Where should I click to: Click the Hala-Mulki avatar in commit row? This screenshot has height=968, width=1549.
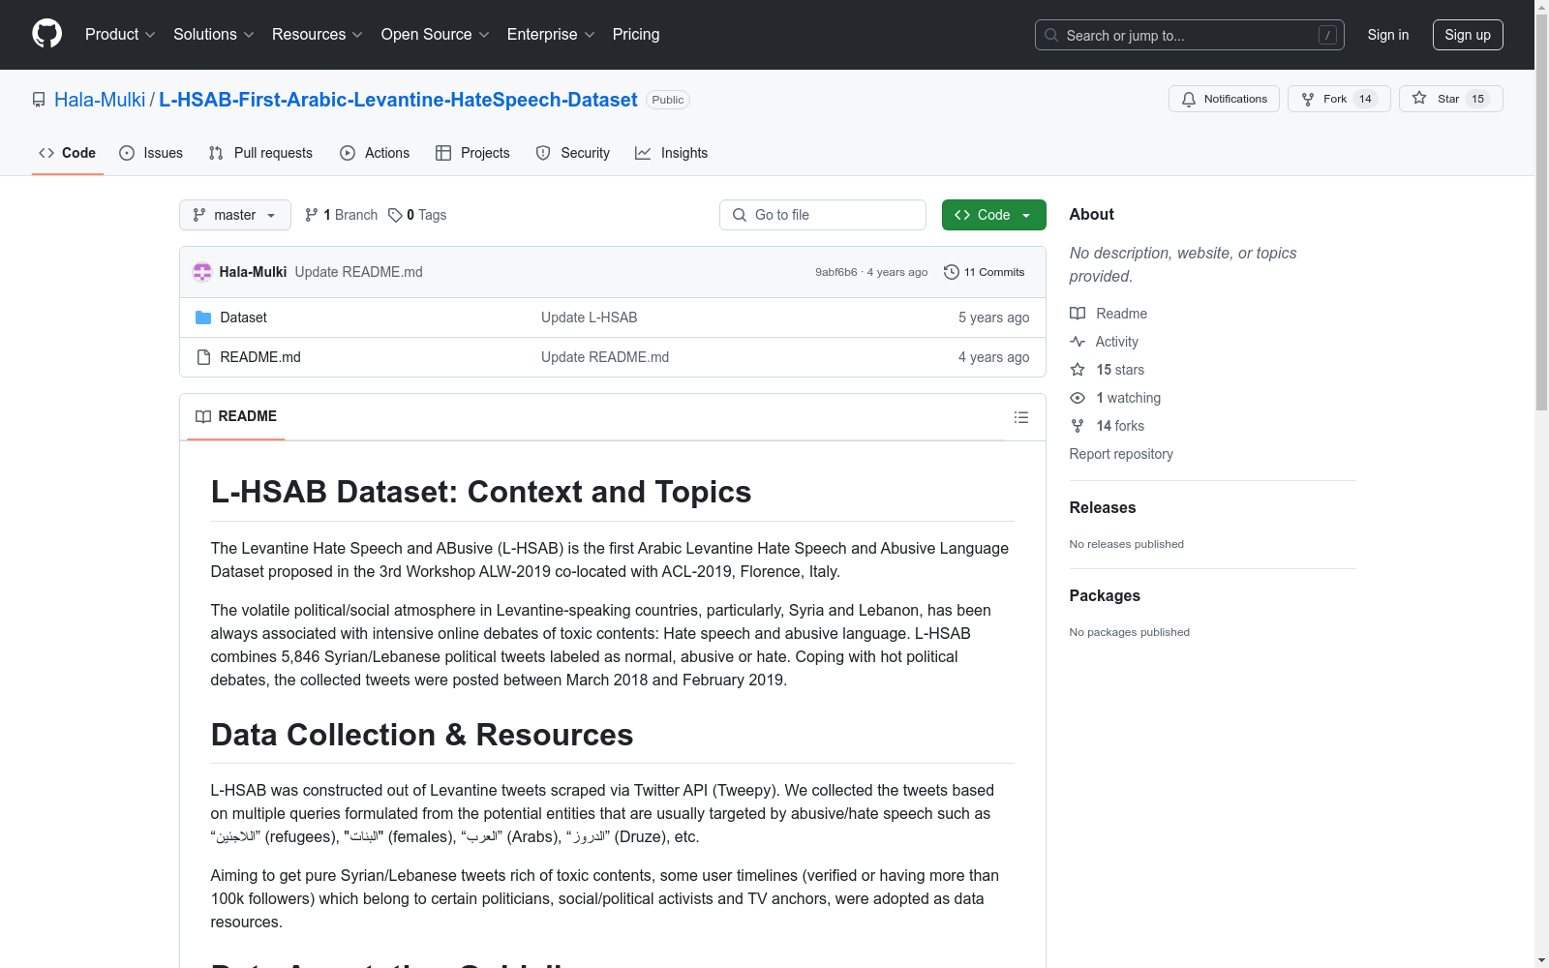click(x=202, y=272)
